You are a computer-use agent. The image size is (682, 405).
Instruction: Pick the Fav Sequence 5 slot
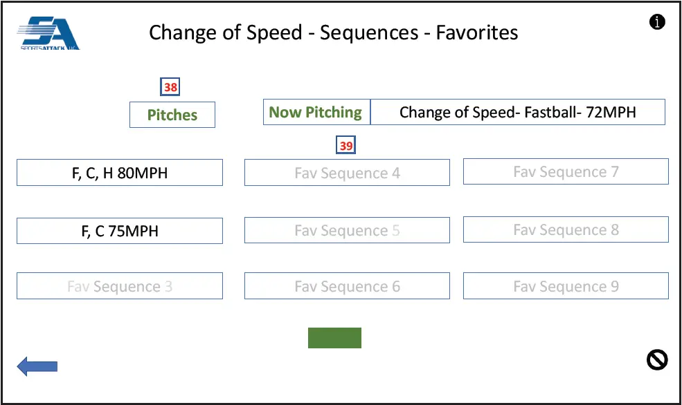pos(347,230)
